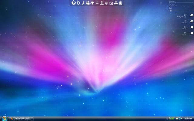
Task: Click the Oct 16 forecast date
Action: pos(184,23)
